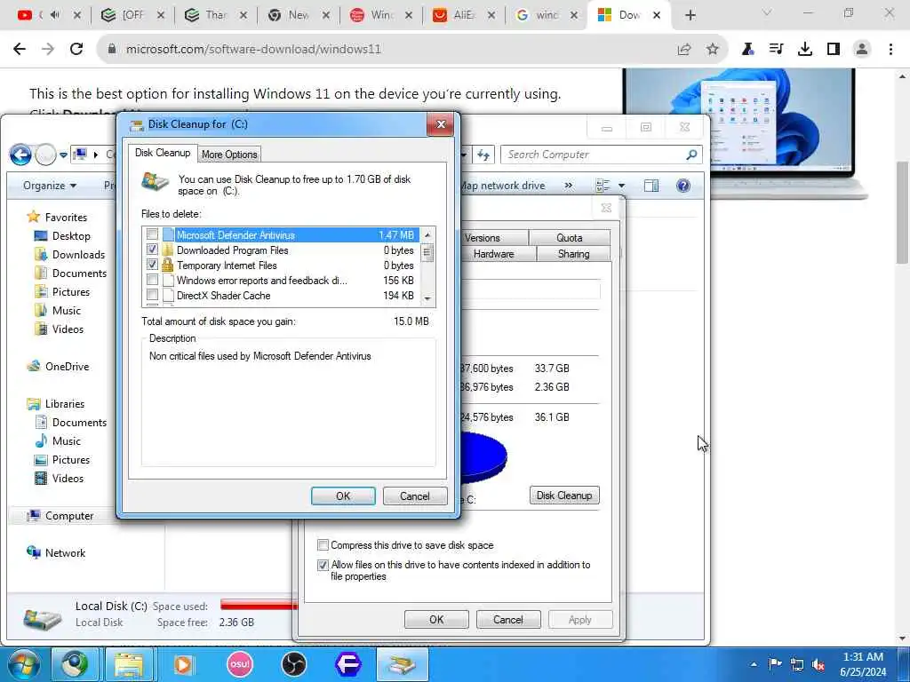Image resolution: width=910 pixels, height=682 pixels.
Task: Click the Explorer help question mark icon
Action: tap(683, 186)
